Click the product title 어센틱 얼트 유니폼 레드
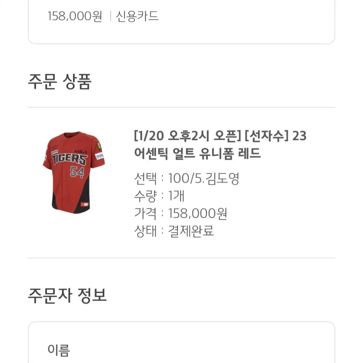363x363 pixels. [x=197, y=153]
